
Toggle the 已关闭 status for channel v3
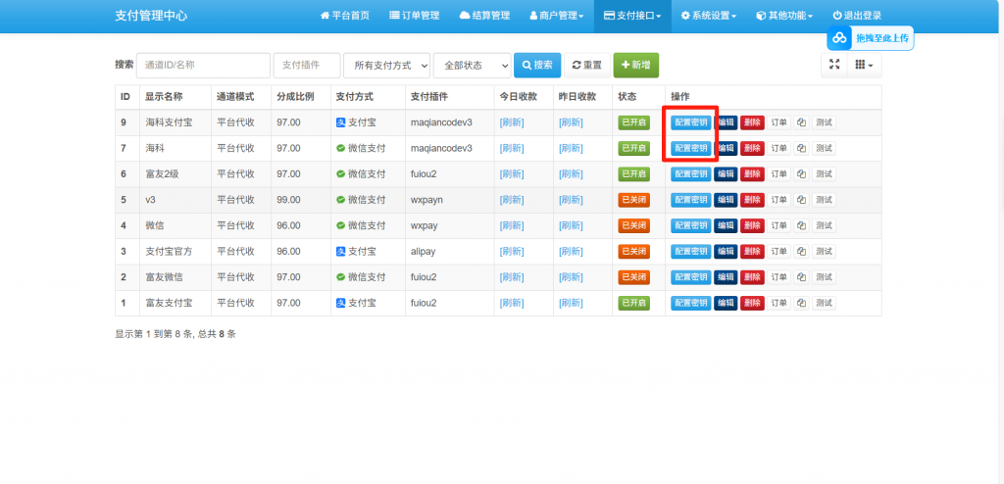pos(633,200)
